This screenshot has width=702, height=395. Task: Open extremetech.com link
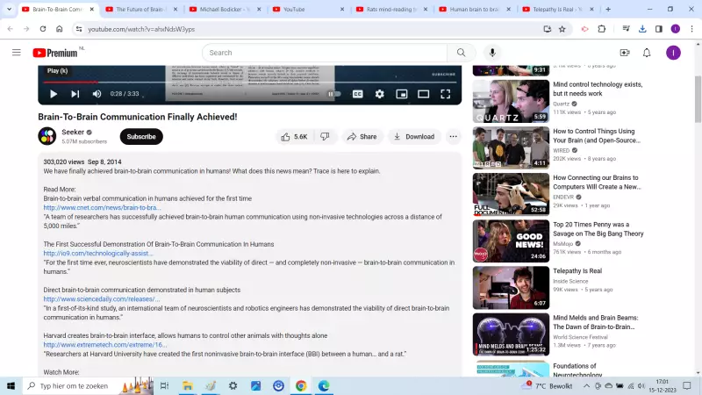tap(105, 345)
